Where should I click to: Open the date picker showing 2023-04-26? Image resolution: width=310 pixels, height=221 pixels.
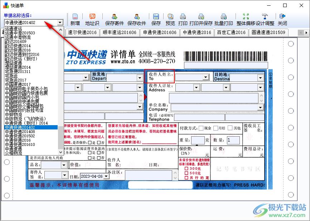tap(106, 176)
